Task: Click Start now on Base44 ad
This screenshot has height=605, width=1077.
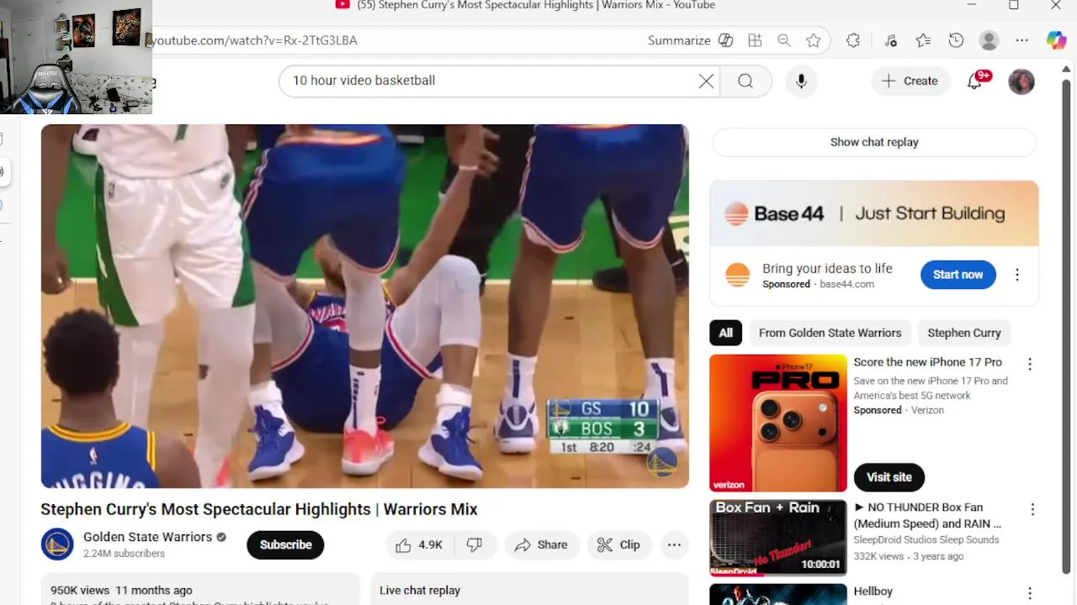Action: pyautogui.click(x=958, y=275)
